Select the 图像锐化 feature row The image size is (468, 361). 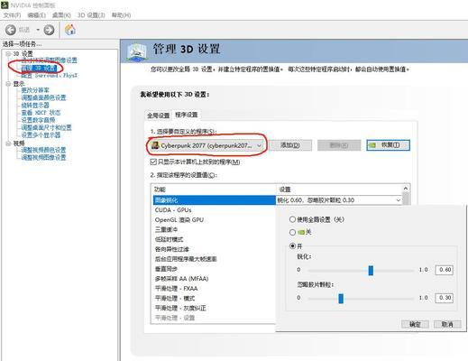(x=215, y=200)
